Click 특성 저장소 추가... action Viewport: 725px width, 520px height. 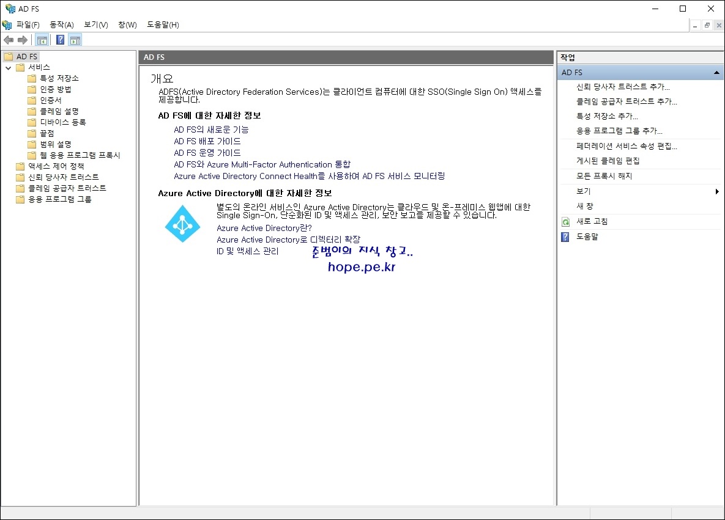pyautogui.click(x=607, y=116)
